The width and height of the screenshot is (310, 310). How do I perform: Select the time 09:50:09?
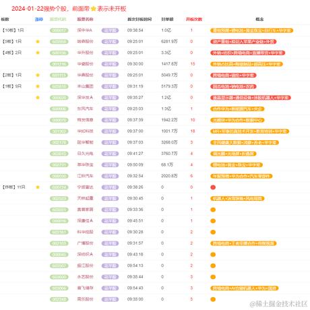tap(135, 165)
